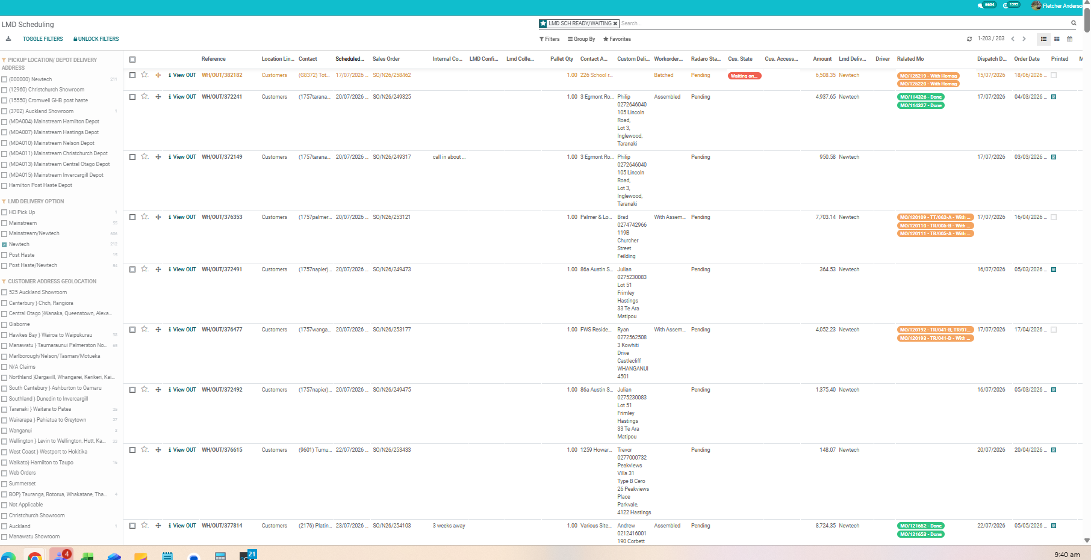Screen dimensions: 1091x560
Task: Click UNLOCK FILTERS button
Action: (x=96, y=39)
